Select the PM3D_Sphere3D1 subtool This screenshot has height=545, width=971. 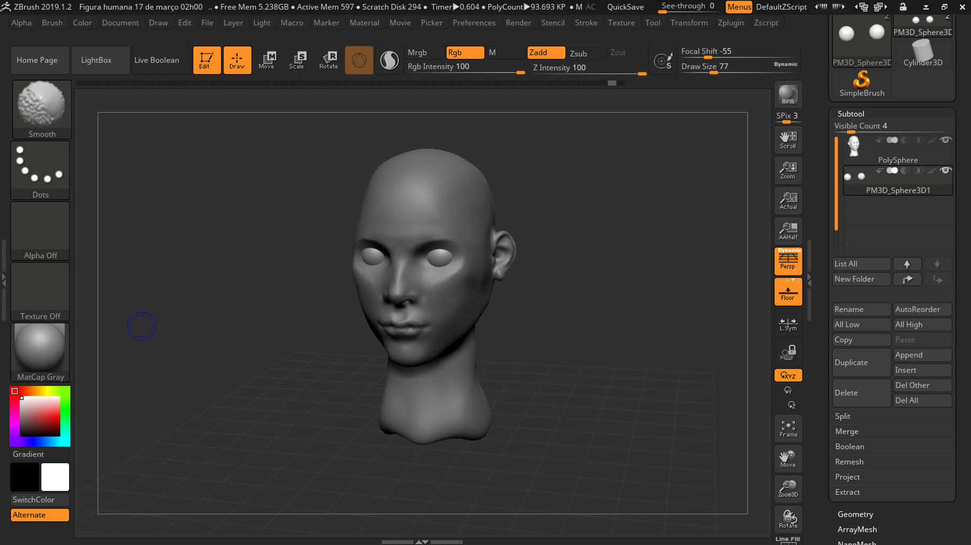click(x=898, y=190)
